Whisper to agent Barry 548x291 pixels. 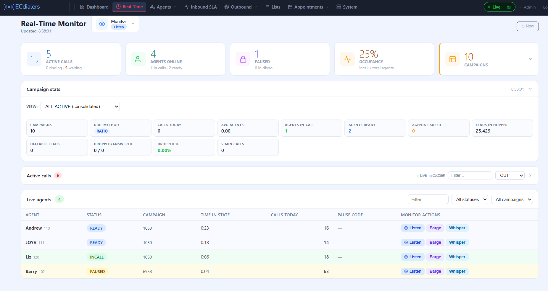tap(457, 271)
